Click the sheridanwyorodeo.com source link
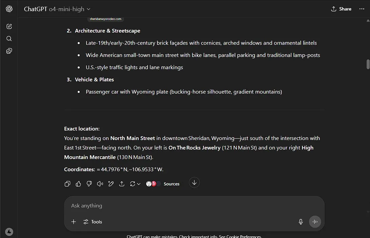 [105, 19]
